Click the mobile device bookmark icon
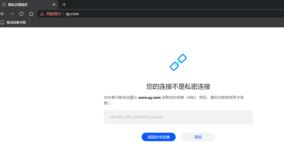The image size is (284, 151). point(2,22)
